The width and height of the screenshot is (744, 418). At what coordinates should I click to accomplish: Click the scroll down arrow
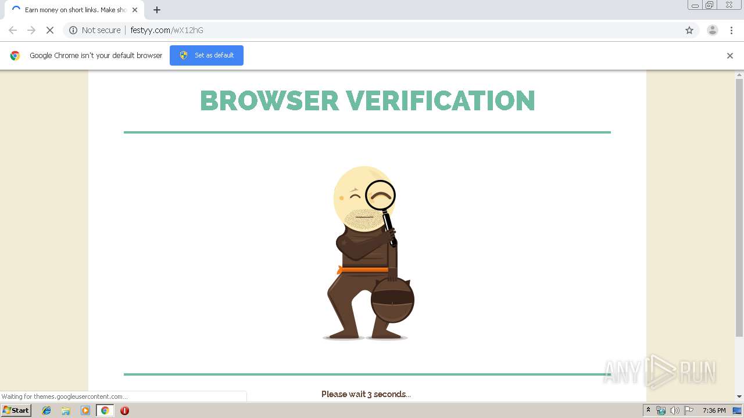(x=739, y=397)
